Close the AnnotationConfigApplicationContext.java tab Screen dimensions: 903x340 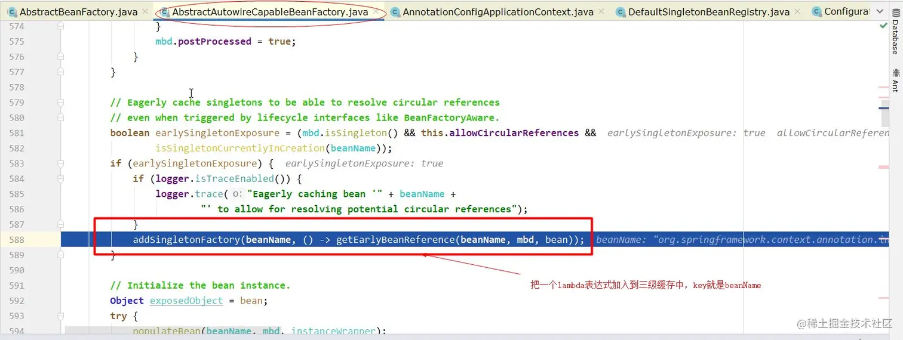(x=602, y=12)
